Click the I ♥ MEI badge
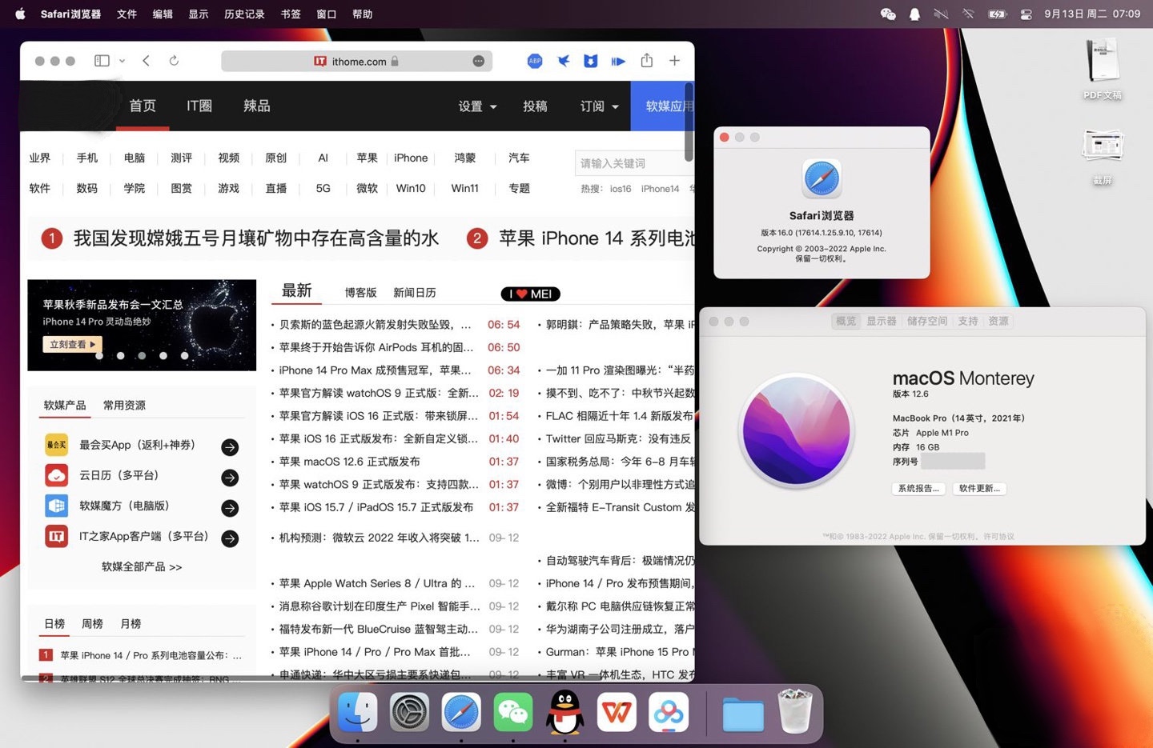The image size is (1153, 748). (x=531, y=294)
